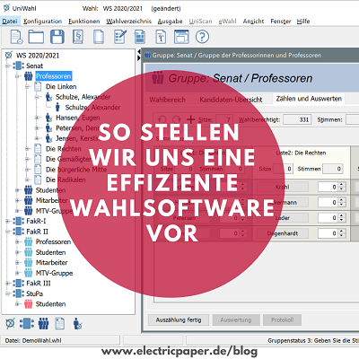Expand Studenten node under FakR II
The image size is (359, 359).
tap(18, 252)
